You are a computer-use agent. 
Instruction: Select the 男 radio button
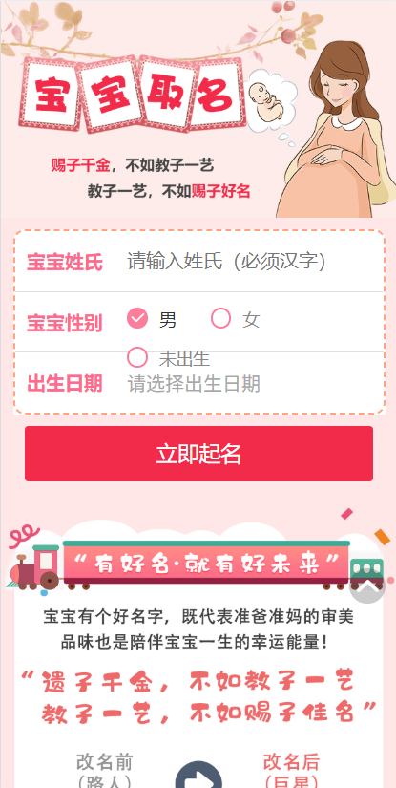point(137,319)
